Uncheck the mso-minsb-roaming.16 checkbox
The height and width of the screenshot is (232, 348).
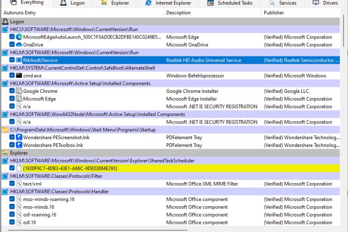(12, 199)
